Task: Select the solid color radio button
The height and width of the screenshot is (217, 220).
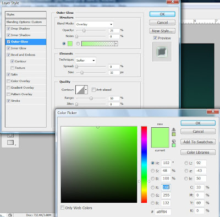Action: (64, 44)
